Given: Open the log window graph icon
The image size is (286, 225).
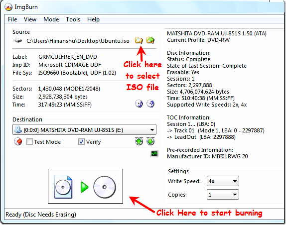Looking at the screenshot, I should pos(154,154).
